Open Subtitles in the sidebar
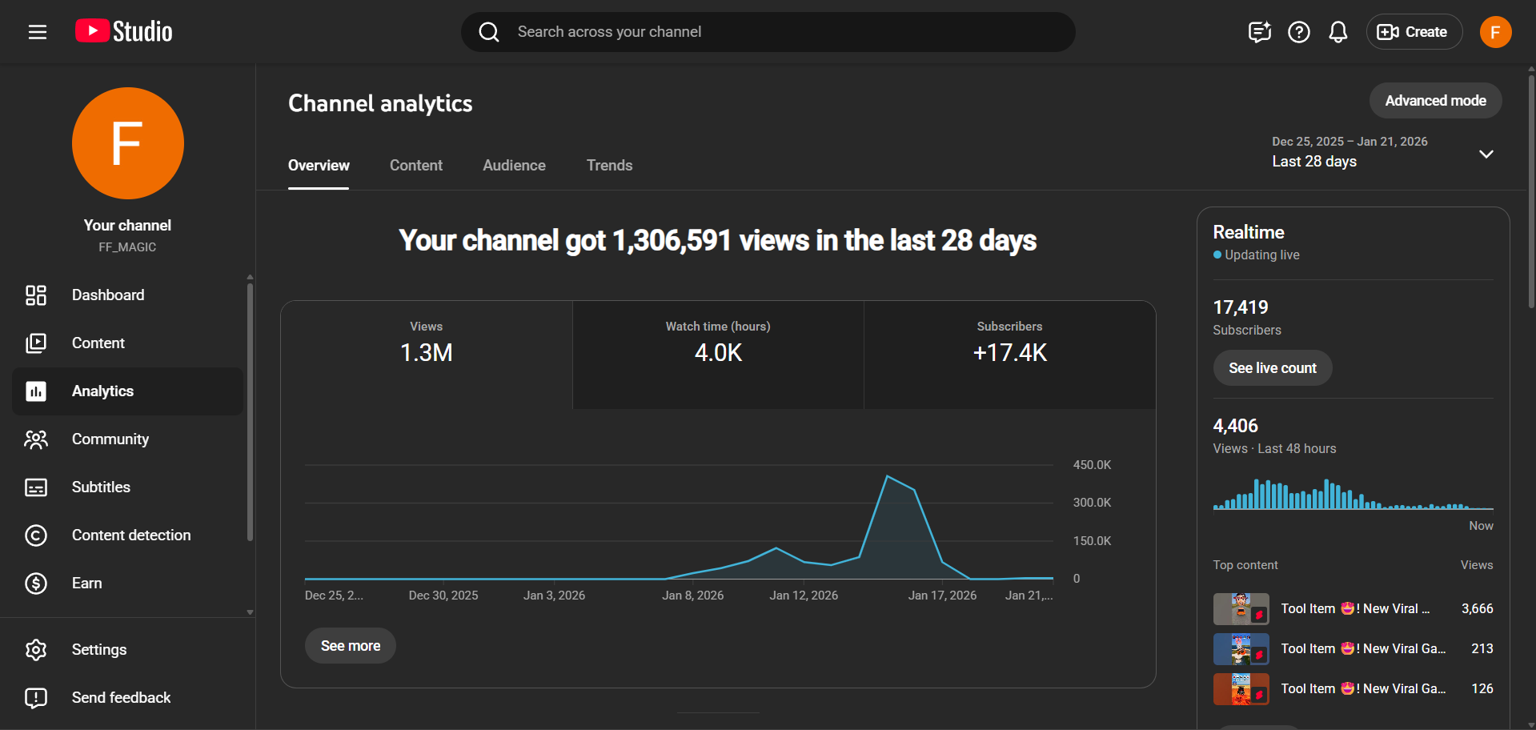The image size is (1536, 730). coord(101,487)
